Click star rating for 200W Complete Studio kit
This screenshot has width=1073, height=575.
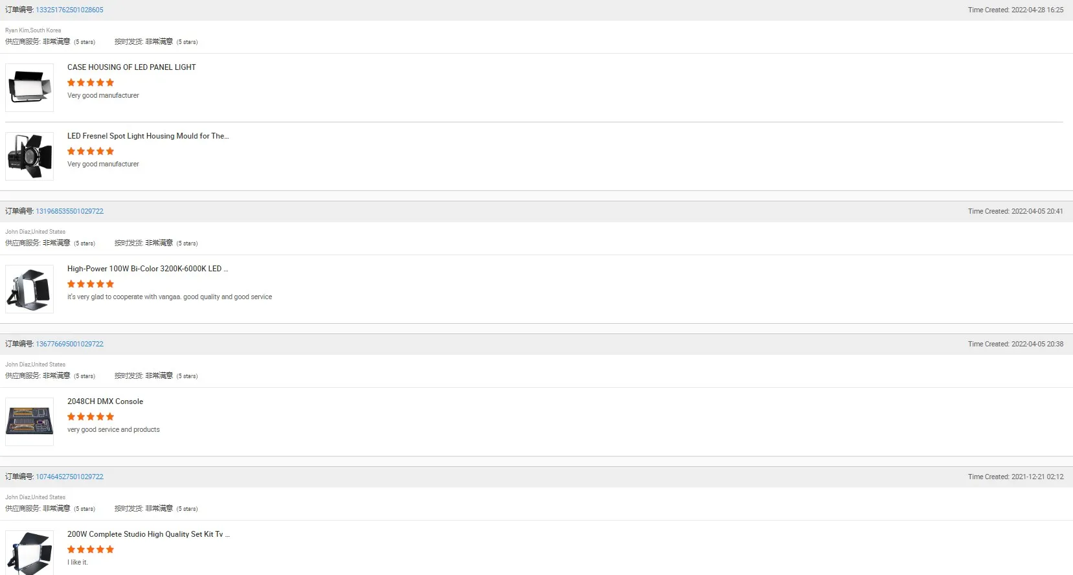[91, 550]
